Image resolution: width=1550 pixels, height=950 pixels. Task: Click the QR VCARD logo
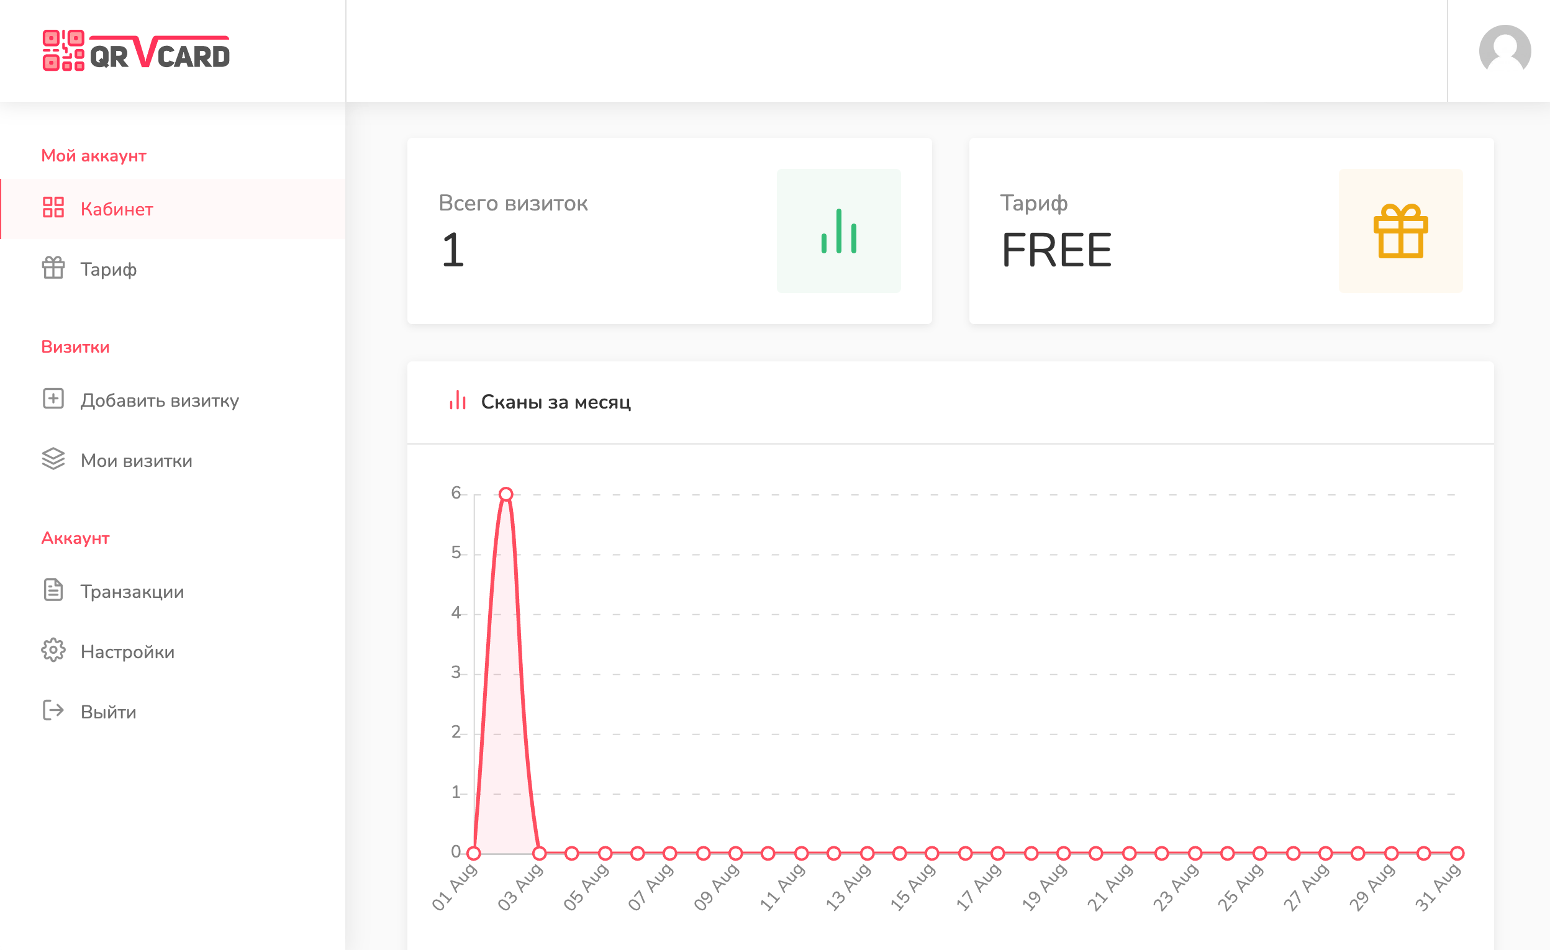136,51
